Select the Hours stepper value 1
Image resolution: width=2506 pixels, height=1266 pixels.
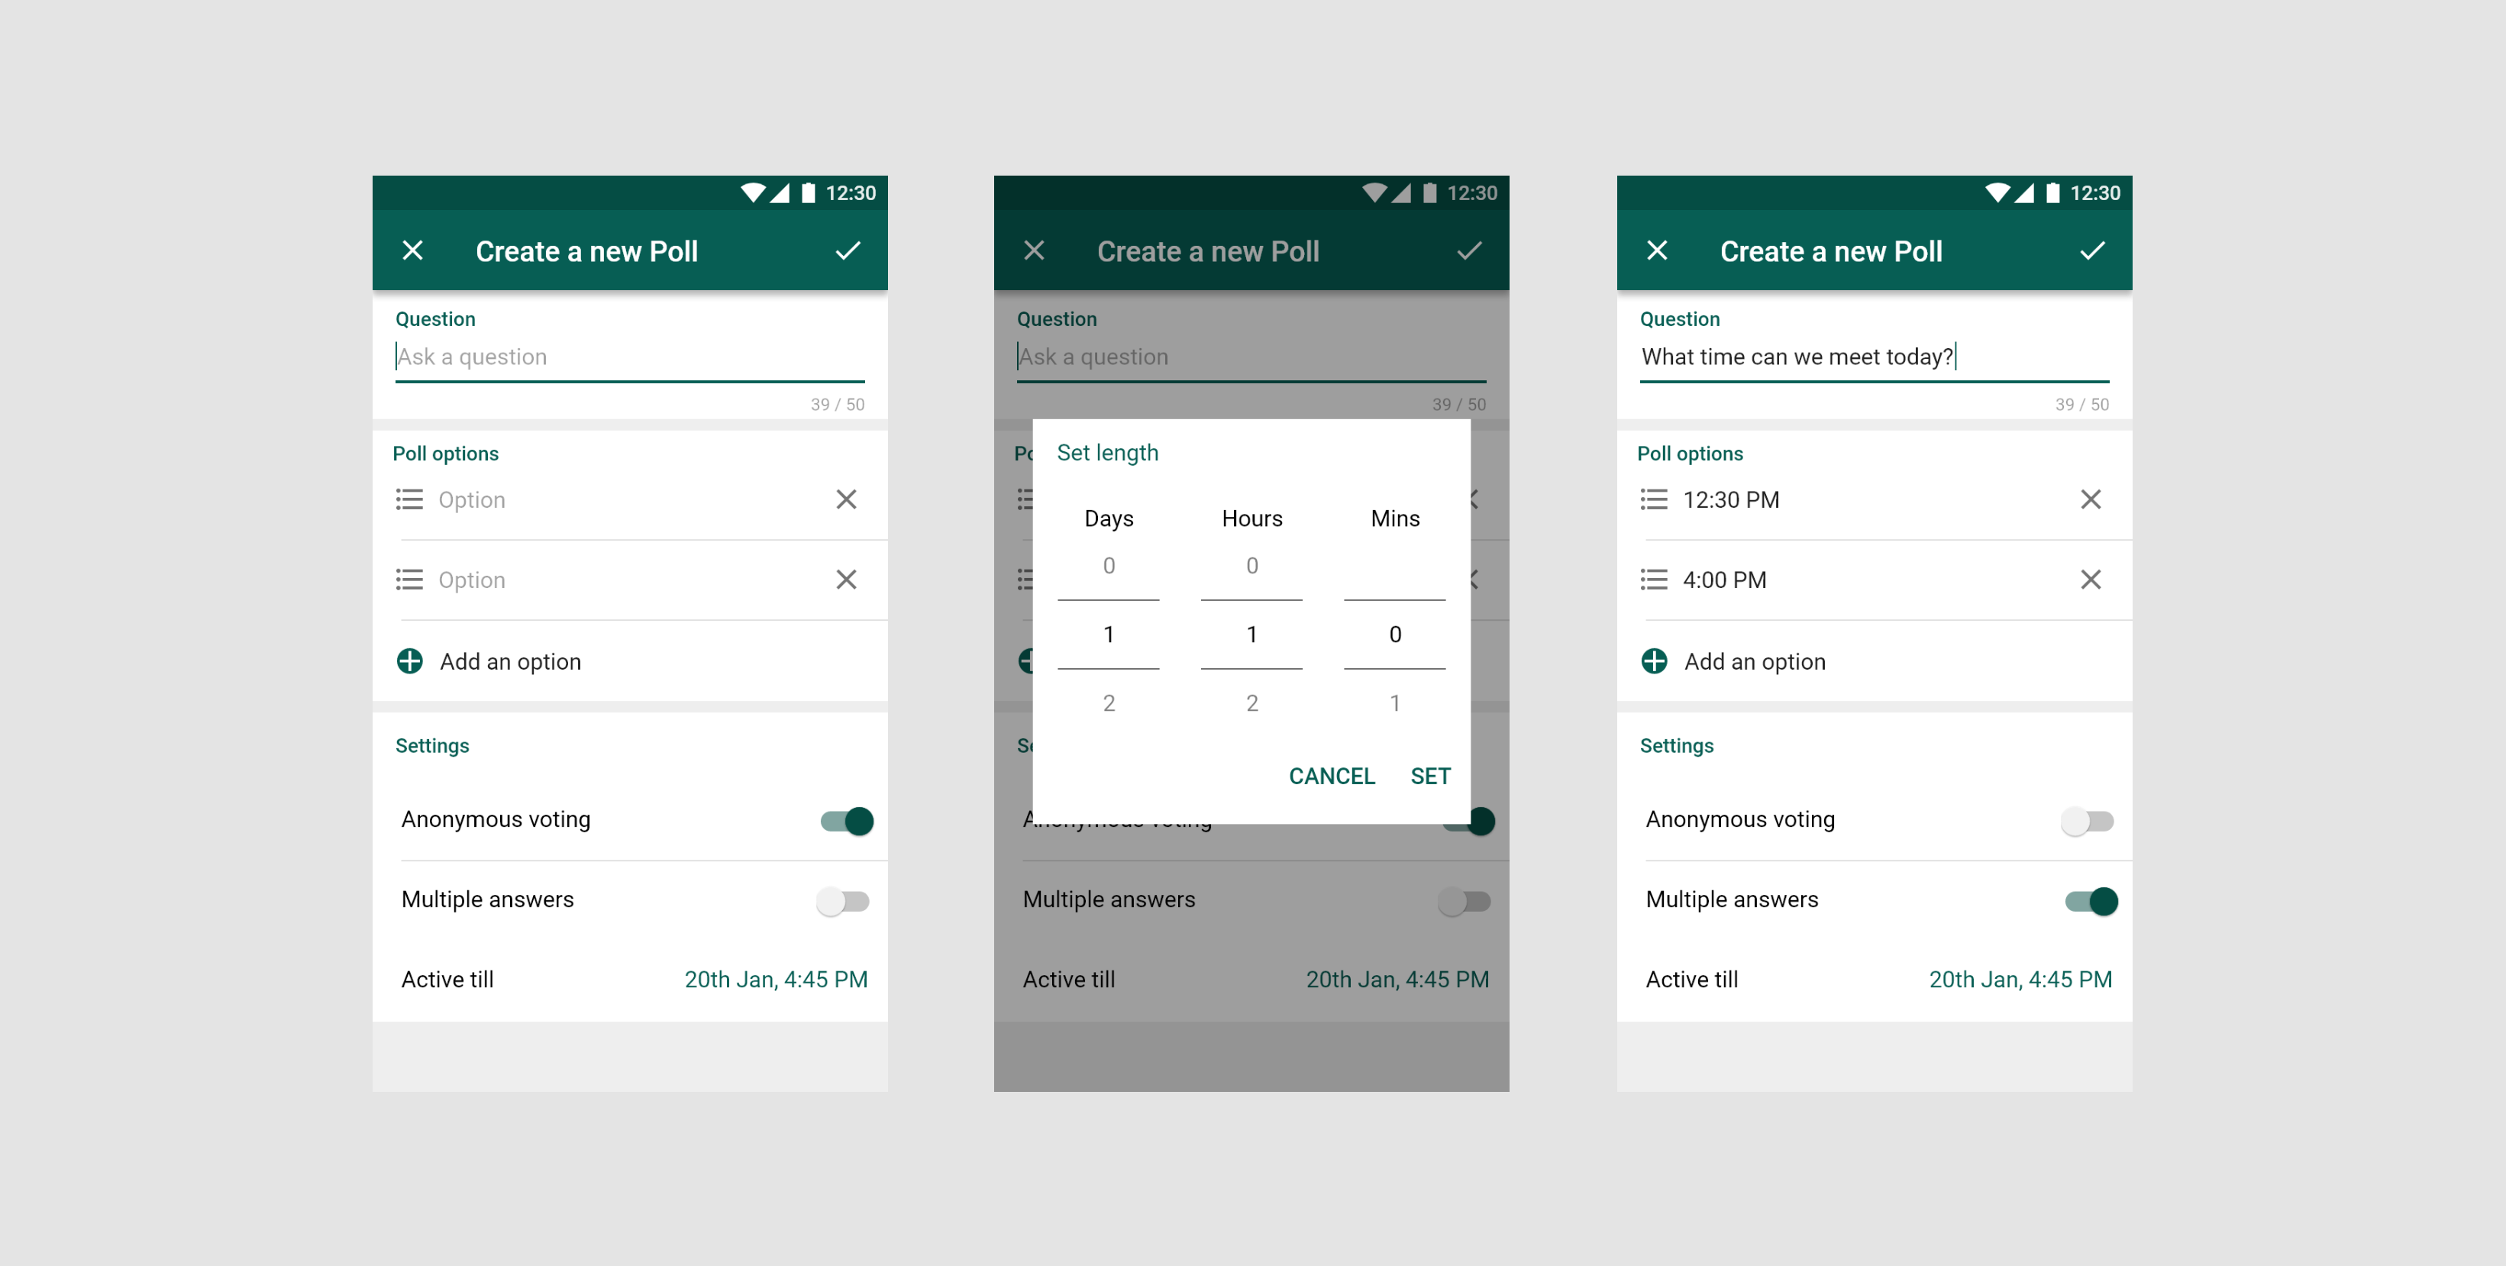pyautogui.click(x=1251, y=633)
